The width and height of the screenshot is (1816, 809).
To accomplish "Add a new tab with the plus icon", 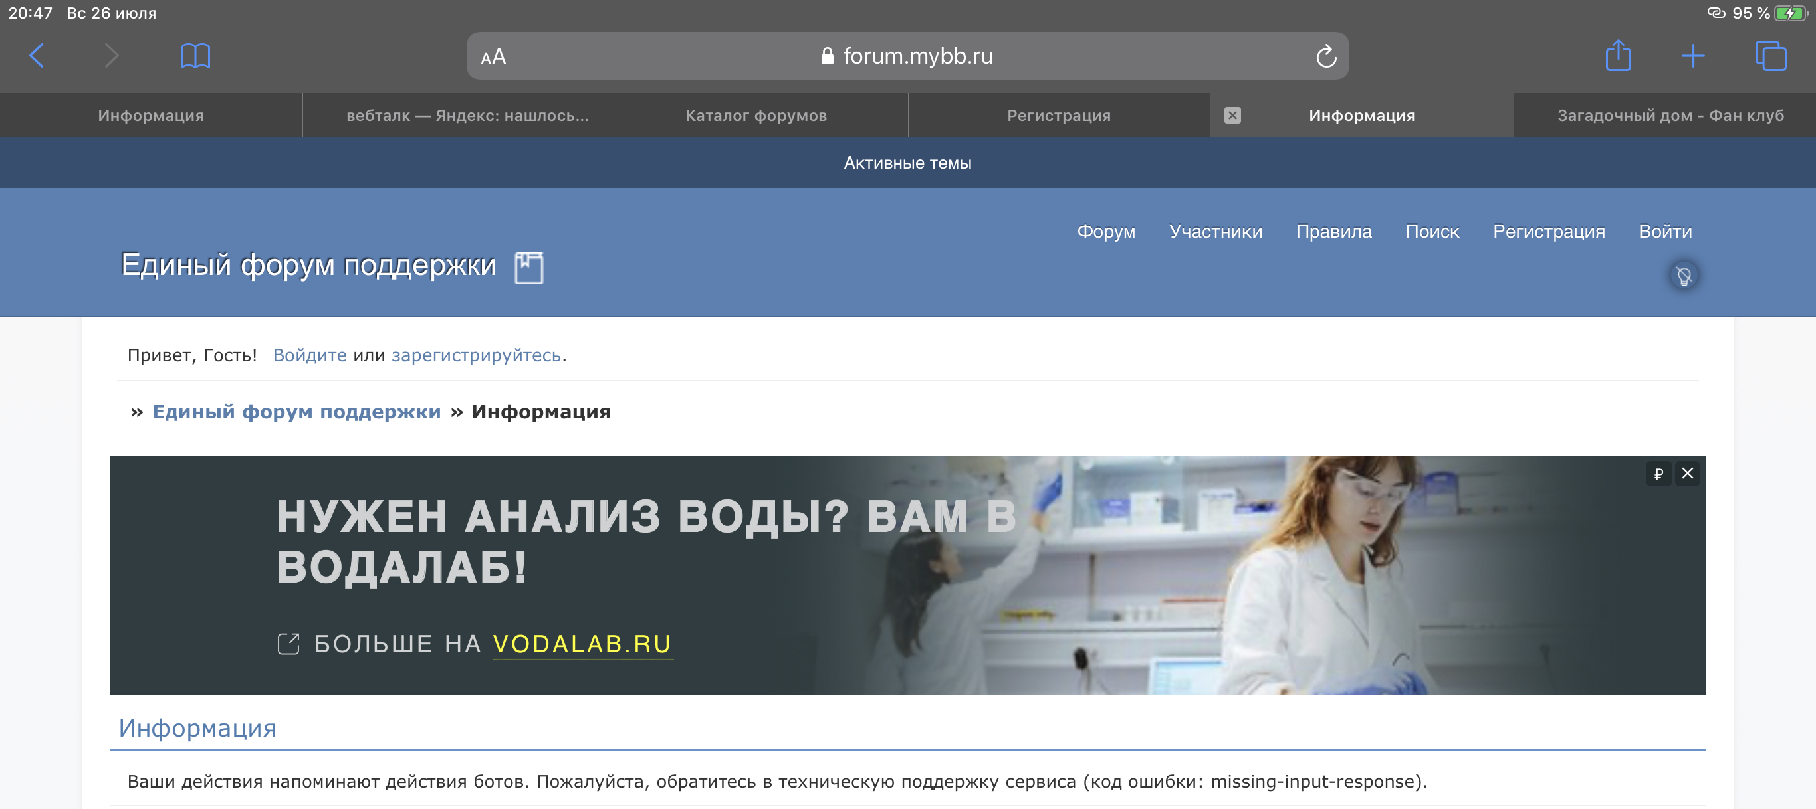I will point(1692,56).
